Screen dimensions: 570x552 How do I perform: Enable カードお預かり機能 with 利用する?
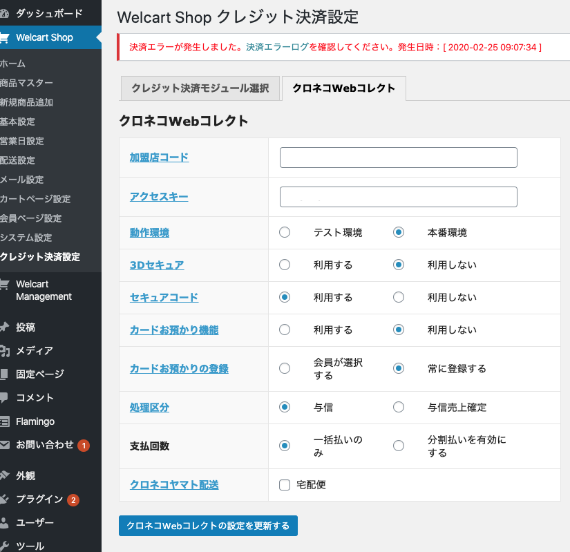tap(285, 330)
